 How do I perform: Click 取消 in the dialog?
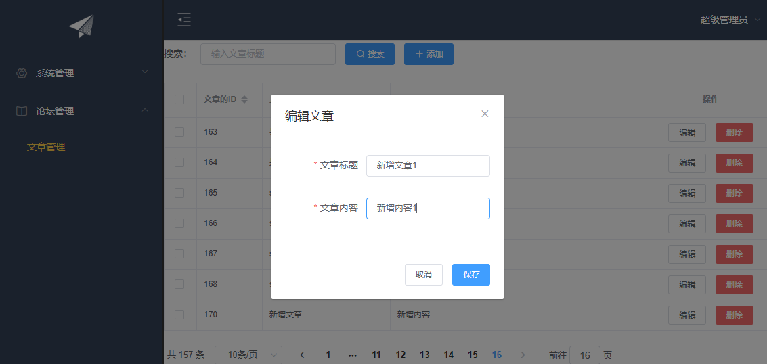[424, 275]
